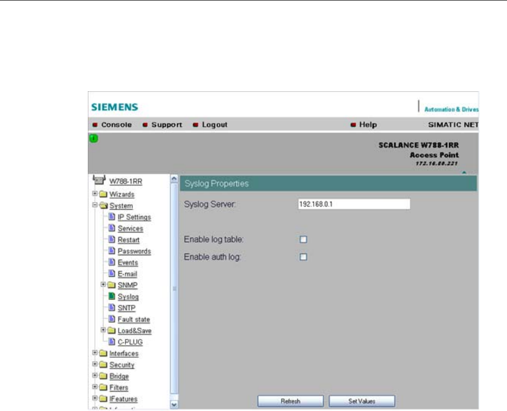
Task: Open the W788-1RR root link
Action: [x=126, y=181]
